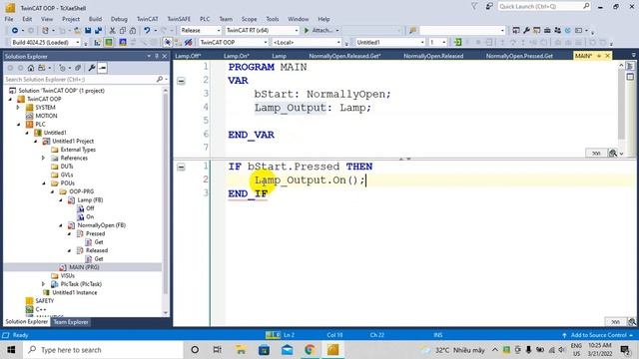
Task: Expand the PlcTask (PlcTask) node
Action: [x=43, y=284]
